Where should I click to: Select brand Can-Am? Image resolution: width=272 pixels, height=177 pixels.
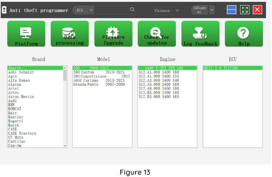[35, 145]
